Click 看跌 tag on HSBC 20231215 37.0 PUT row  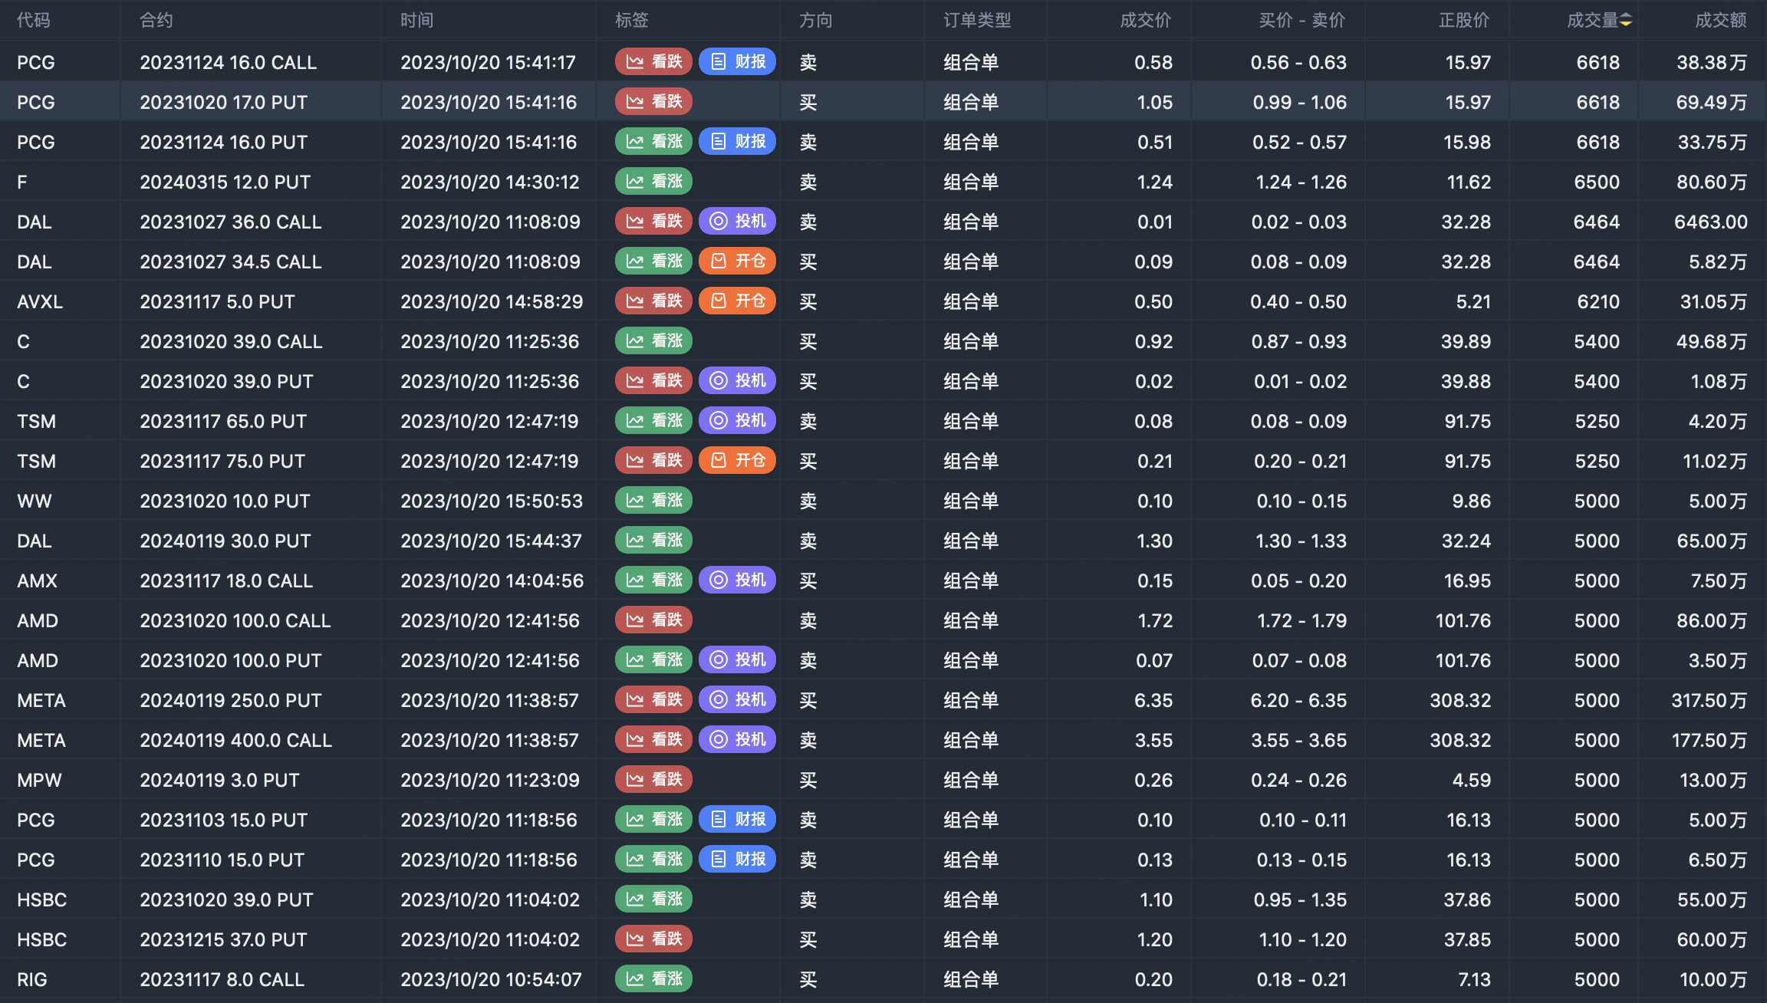click(653, 939)
